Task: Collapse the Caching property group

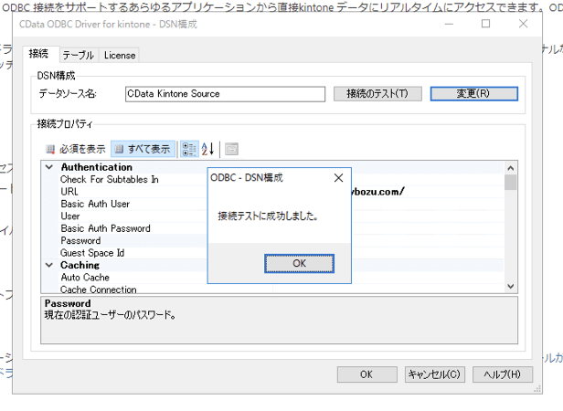Action: 49,265
